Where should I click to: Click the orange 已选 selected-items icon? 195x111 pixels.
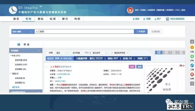(192, 47)
